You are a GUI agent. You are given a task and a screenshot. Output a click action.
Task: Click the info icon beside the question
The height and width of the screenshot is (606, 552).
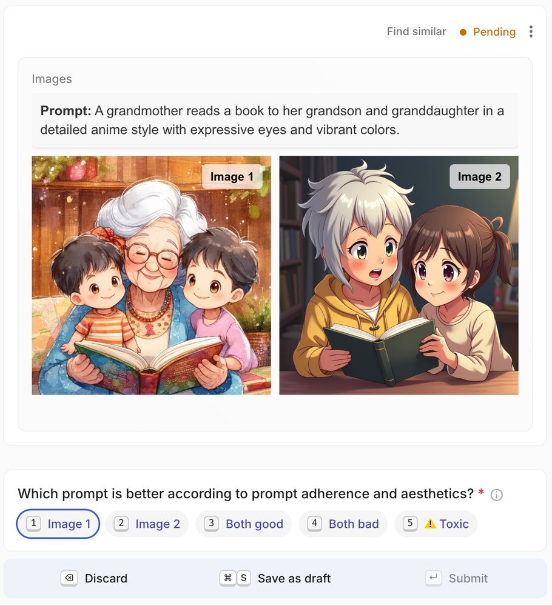coord(496,494)
